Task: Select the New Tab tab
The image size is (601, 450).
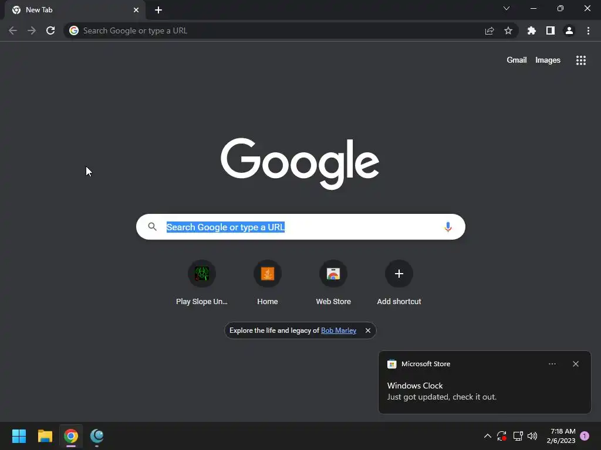Action: 75,10
